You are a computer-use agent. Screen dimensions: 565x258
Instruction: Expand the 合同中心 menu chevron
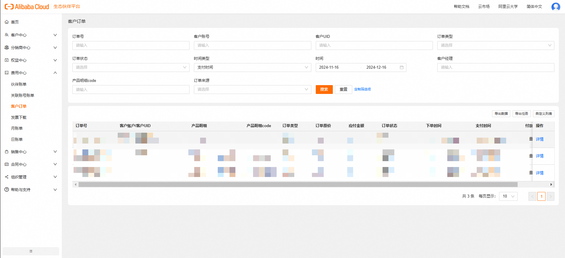(x=55, y=164)
